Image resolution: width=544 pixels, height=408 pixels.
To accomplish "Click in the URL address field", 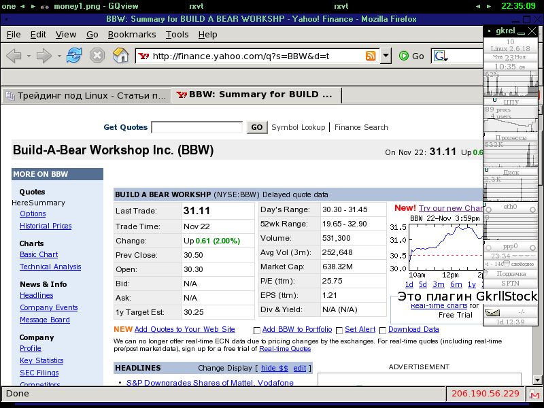I will 257,56.
